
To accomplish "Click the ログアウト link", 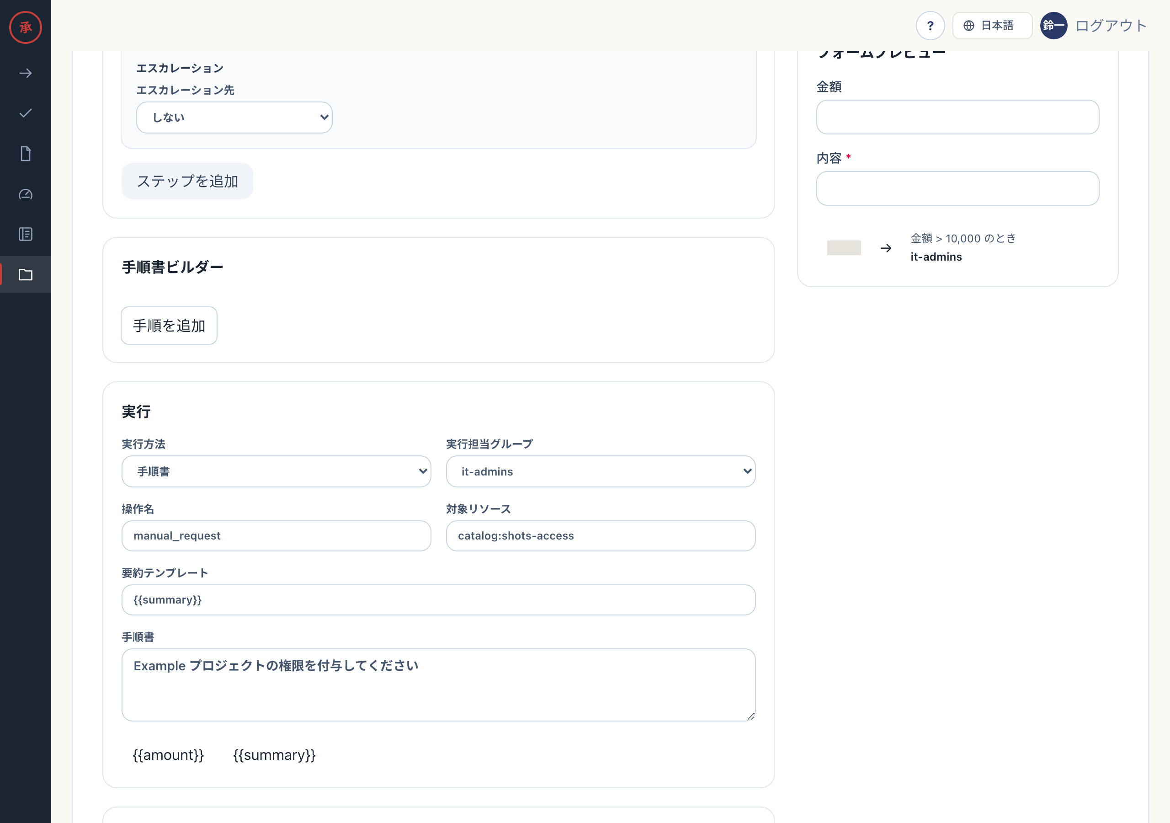I will coord(1111,26).
